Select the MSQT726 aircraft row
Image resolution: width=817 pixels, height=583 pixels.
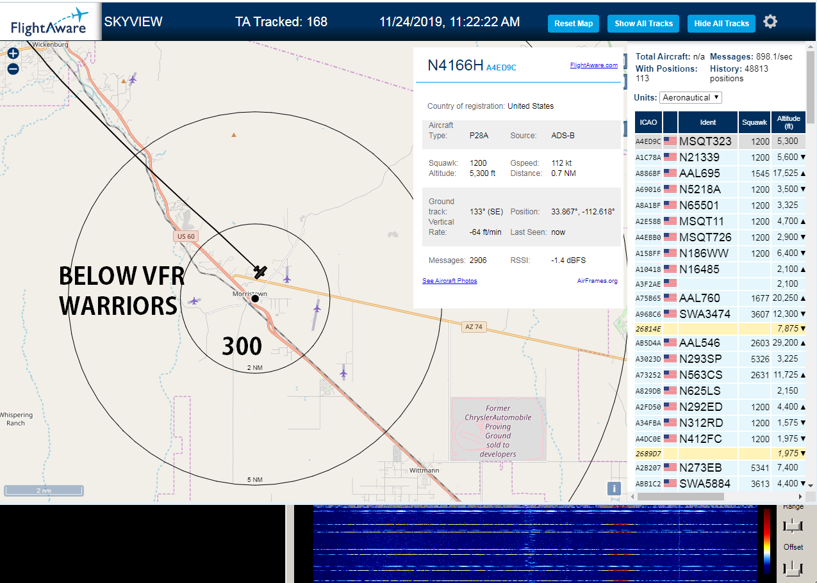point(720,237)
